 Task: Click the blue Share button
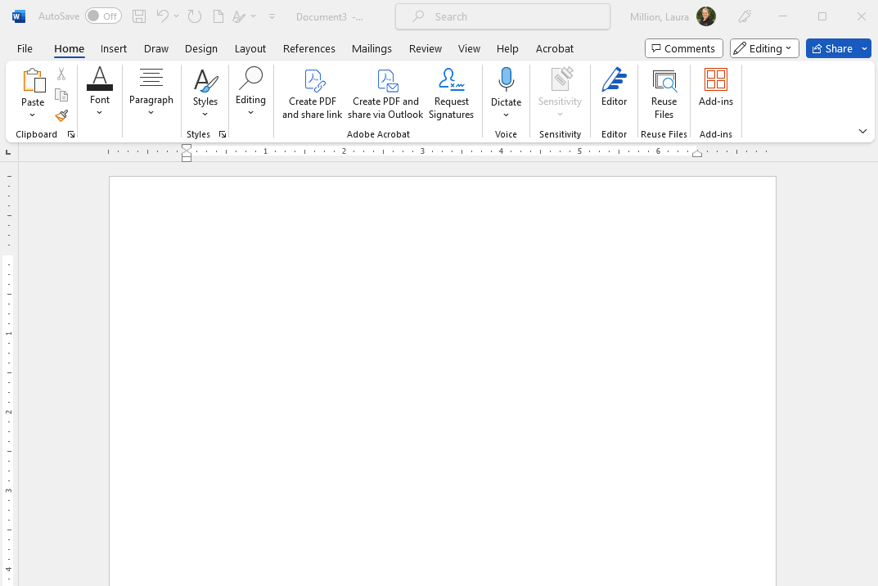pos(832,48)
